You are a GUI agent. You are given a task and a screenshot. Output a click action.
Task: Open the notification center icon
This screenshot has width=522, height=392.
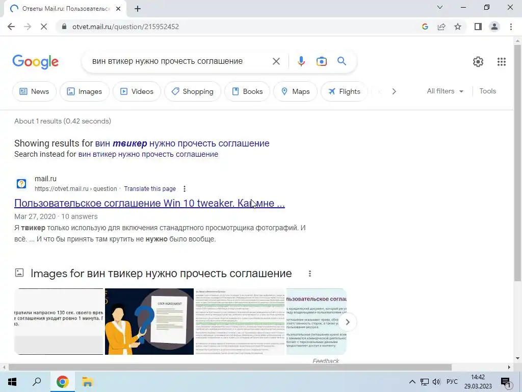(x=506, y=382)
